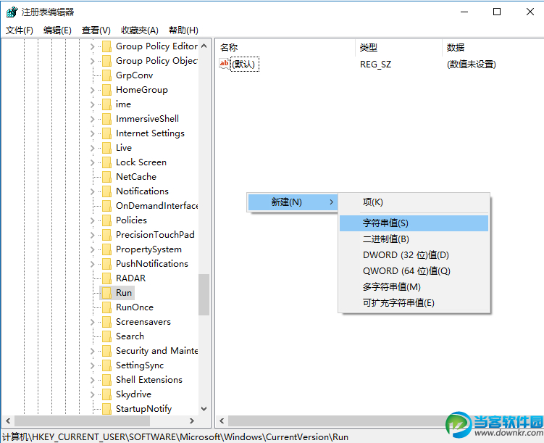Click the Lock Screen folder icon
Image resolution: width=544 pixels, height=443 pixels.
(107, 162)
